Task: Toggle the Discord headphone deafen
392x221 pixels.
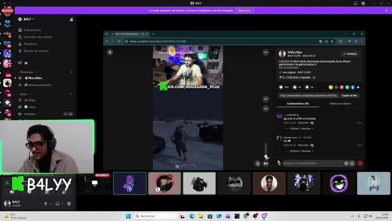Action: coord(57,204)
